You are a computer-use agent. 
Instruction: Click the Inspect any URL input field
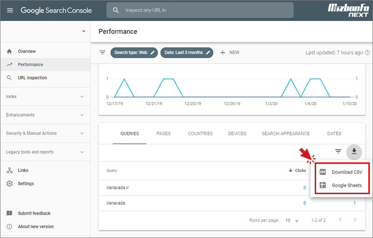click(x=200, y=10)
